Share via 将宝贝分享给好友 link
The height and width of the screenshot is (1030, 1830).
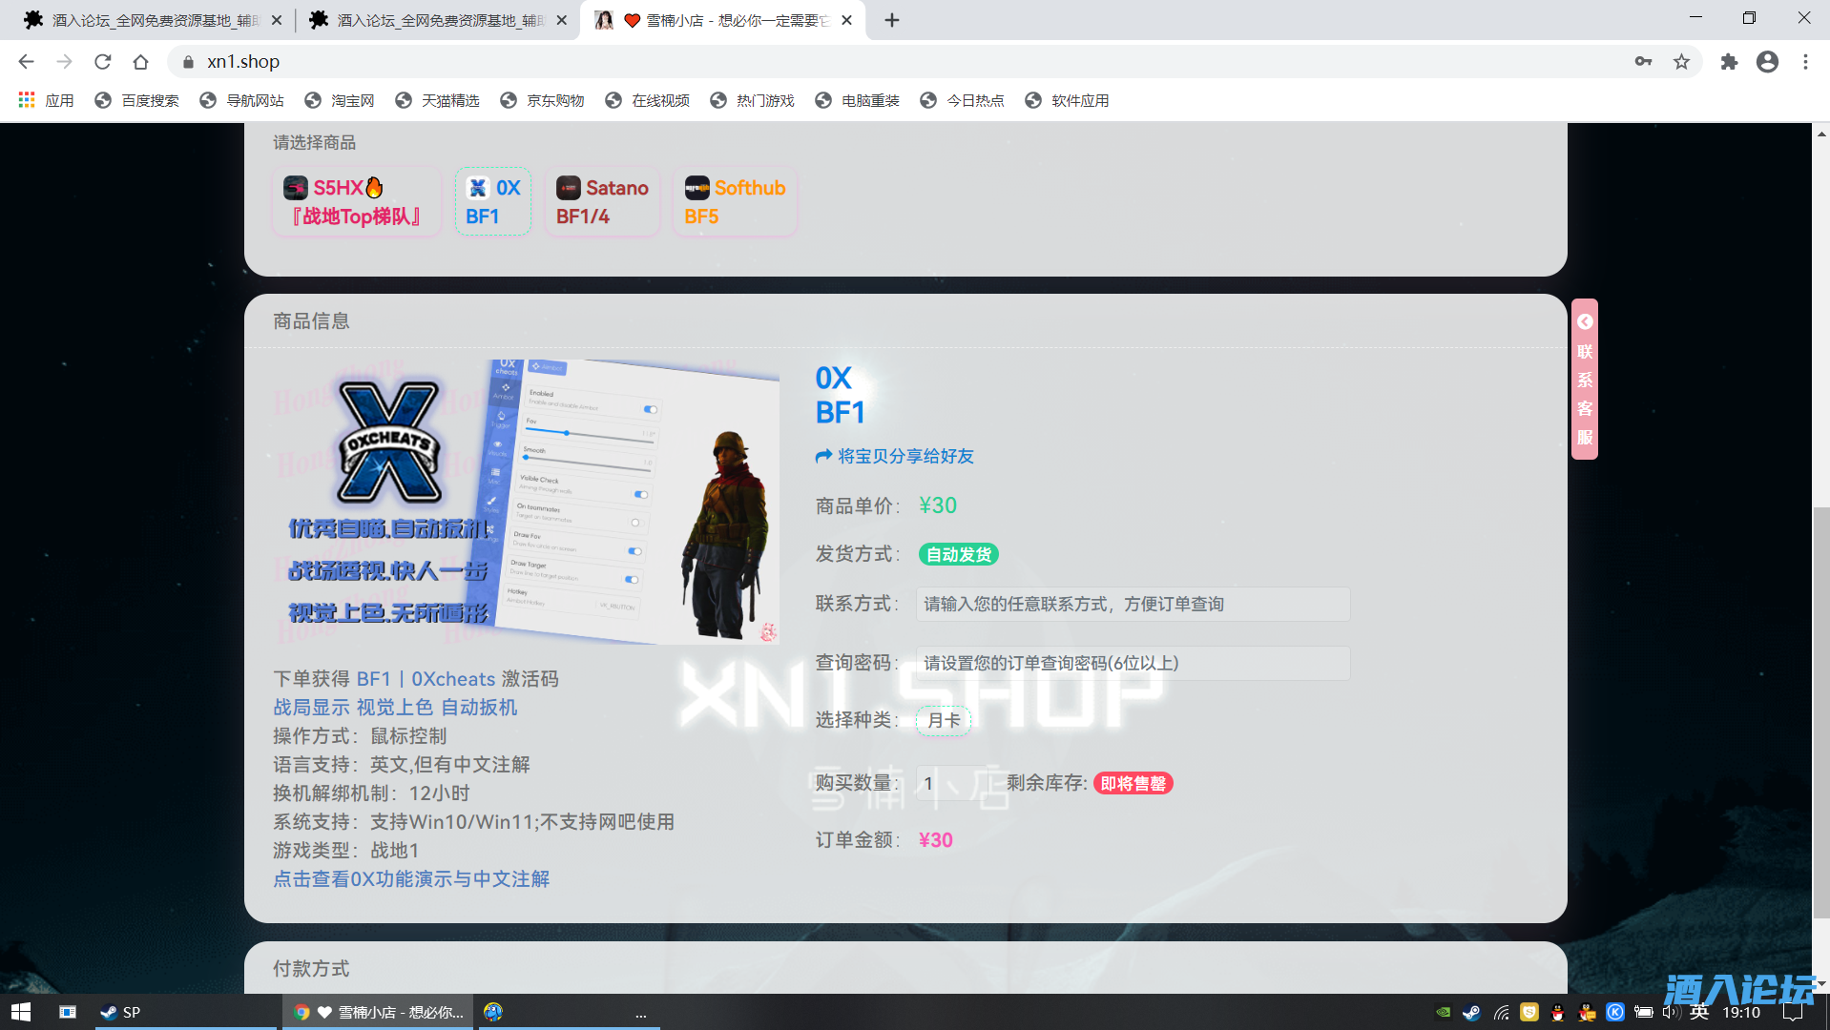[894, 457]
